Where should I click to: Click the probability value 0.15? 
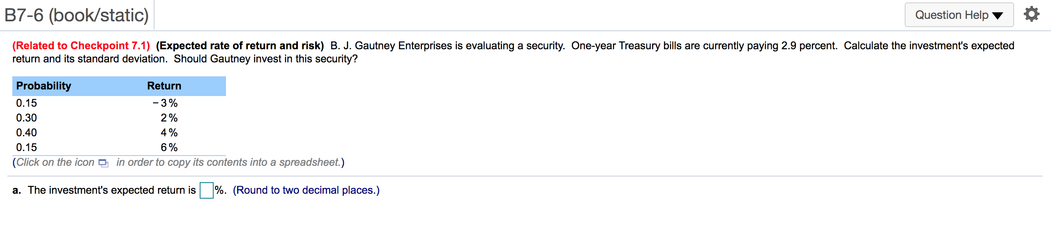(26, 103)
